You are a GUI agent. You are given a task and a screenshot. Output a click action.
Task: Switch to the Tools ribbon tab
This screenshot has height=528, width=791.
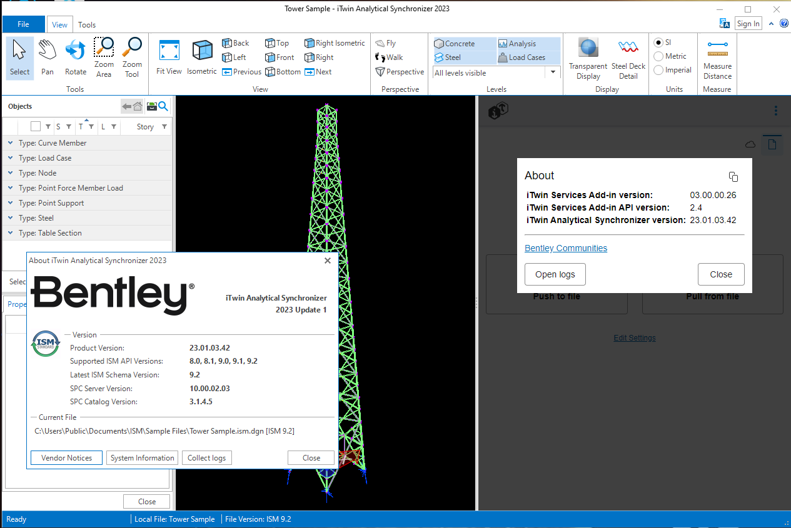87,25
